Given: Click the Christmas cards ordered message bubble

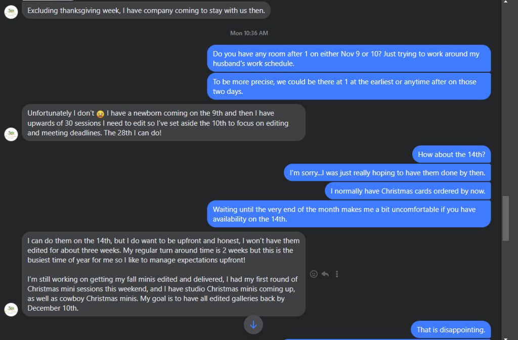Looking at the screenshot, I should tap(408, 191).
